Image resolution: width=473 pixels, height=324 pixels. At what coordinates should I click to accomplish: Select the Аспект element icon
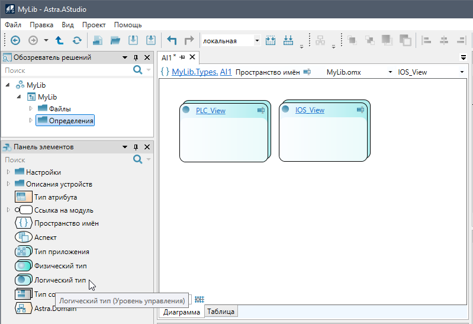24,238
